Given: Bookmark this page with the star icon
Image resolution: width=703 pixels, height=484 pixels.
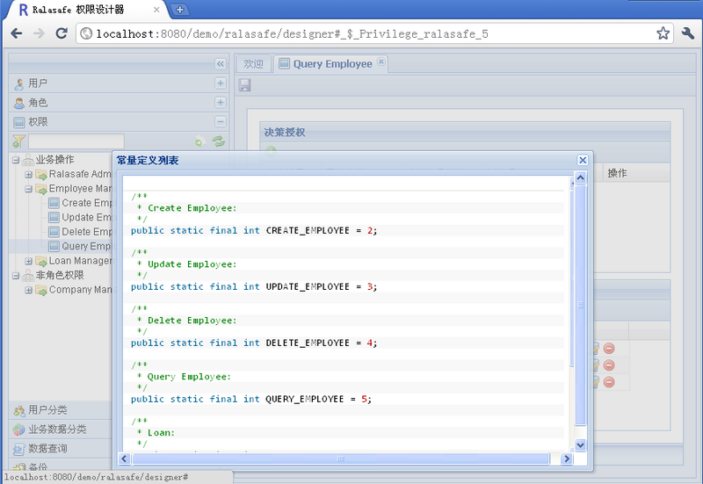Looking at the screenshot, I should coord(663,33).
